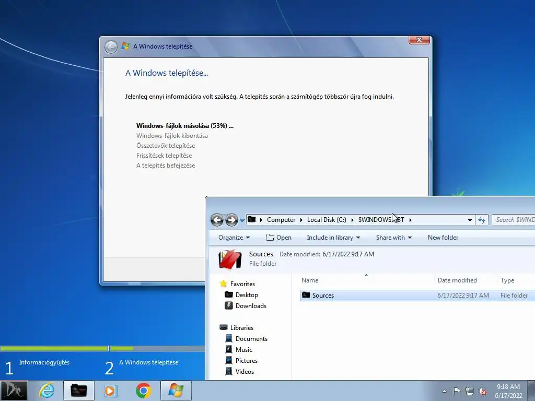Go back in the Explorer window

[217, 220]
